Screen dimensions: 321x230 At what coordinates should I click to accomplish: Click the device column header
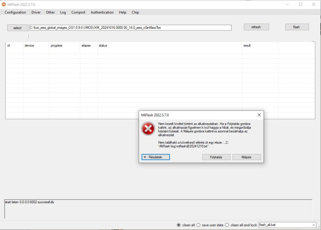pos(36,46)
